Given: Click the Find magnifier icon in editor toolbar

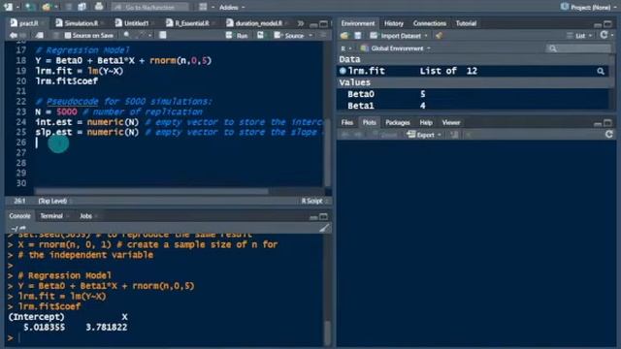Looking at the screenshot, I should (x=127, y=35).
